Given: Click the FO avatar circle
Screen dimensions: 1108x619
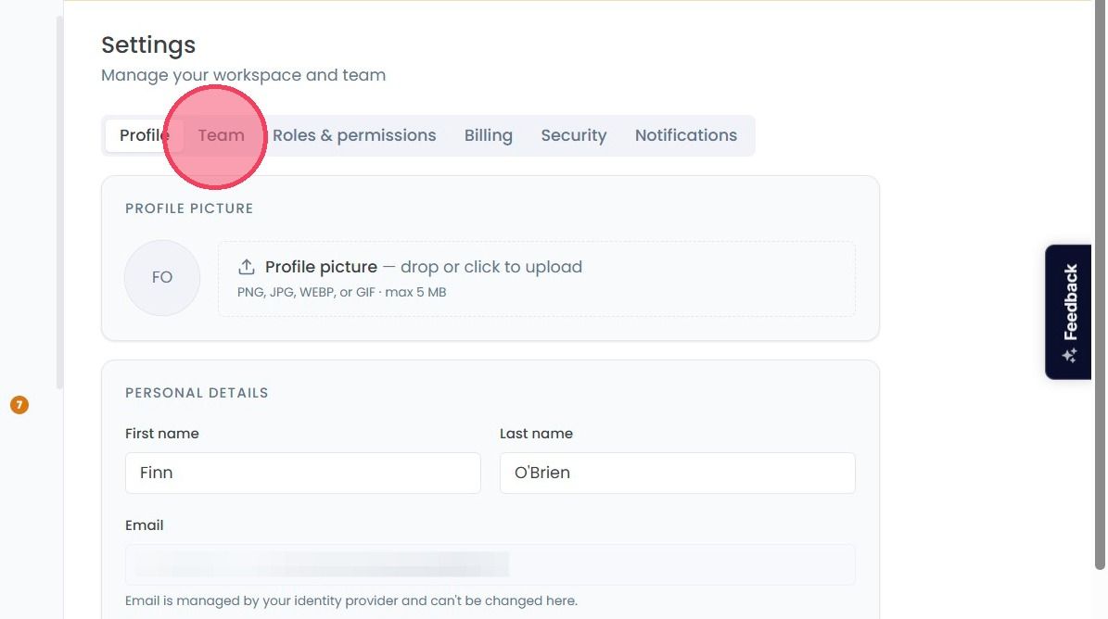Looking at the screenshot, I should 162,277.
